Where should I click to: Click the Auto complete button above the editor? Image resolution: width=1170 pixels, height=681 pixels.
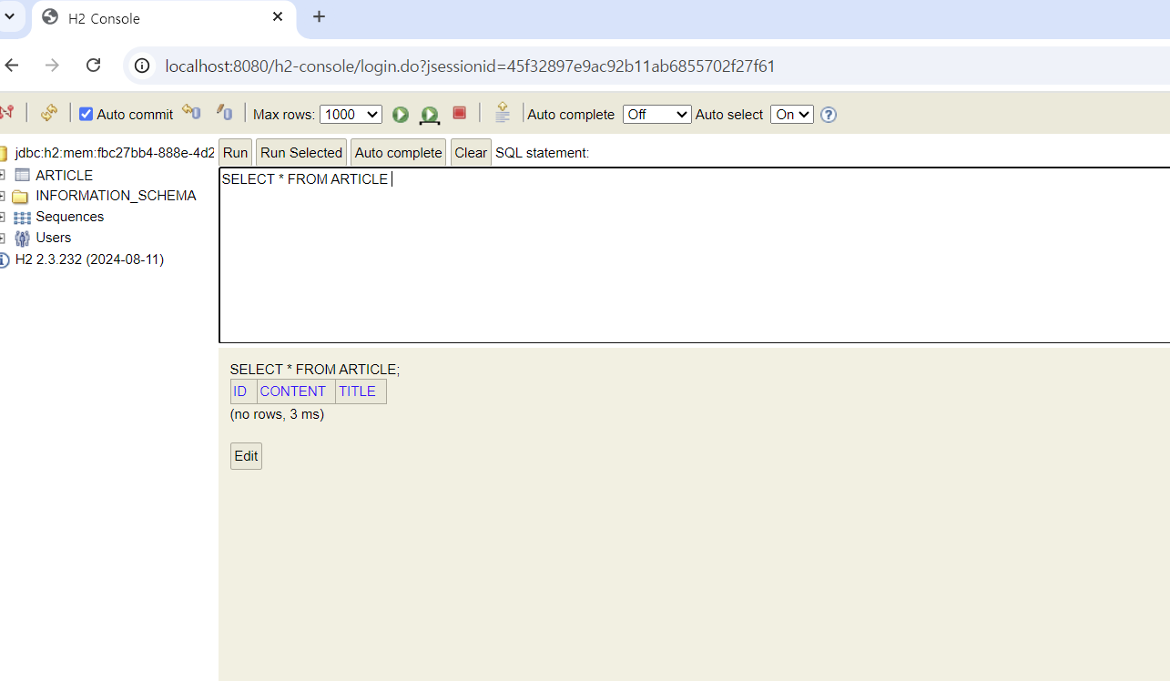(x=399, y=153)
